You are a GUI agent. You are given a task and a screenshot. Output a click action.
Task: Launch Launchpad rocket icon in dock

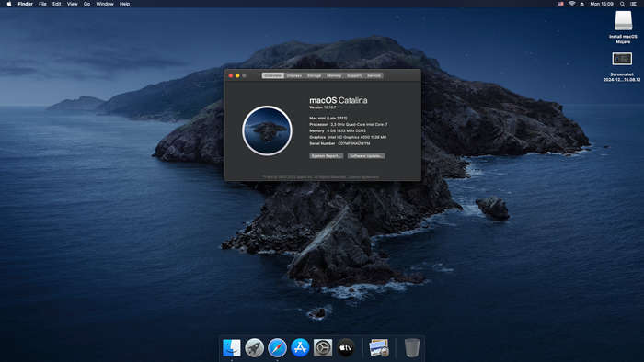pos(255,347)
